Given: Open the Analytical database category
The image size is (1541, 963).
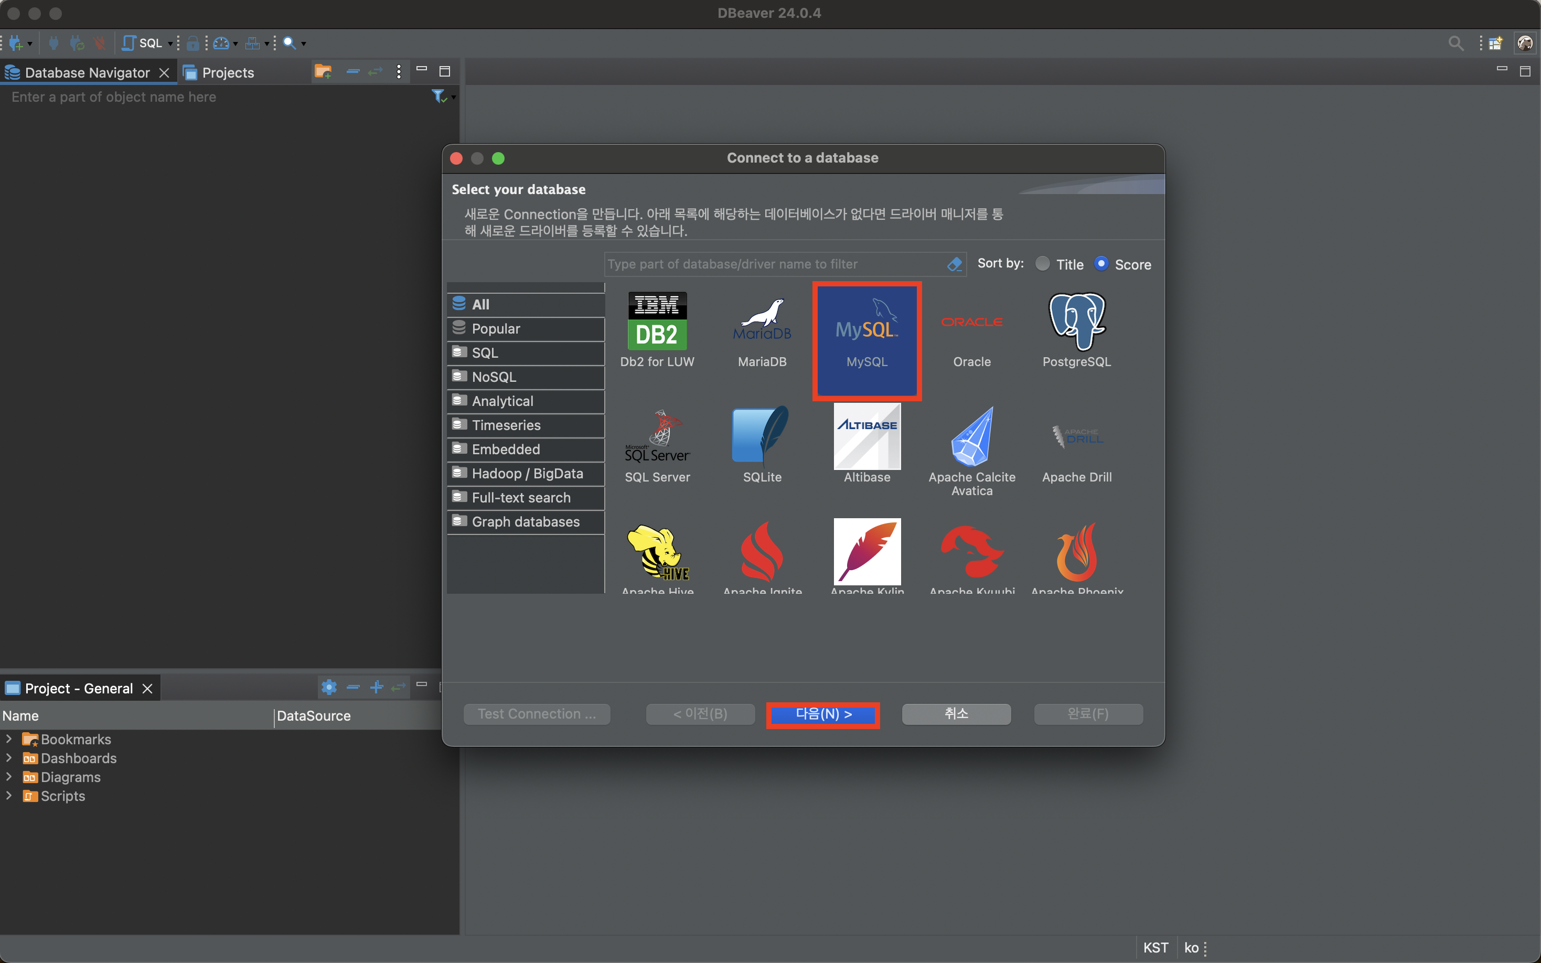Looking at the screenshot, I should pos(502,401).
